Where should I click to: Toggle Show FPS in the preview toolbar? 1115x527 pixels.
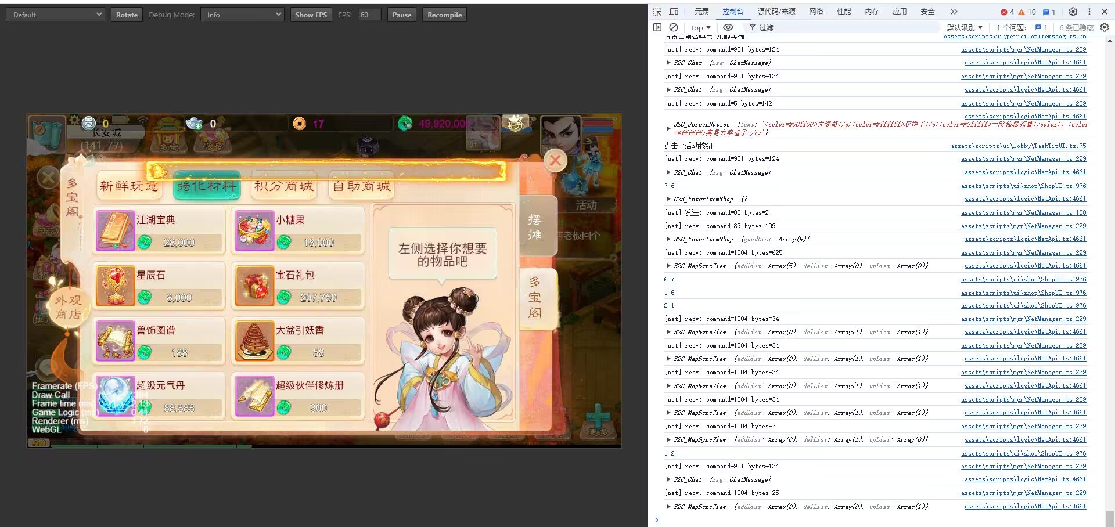[311, 15]
